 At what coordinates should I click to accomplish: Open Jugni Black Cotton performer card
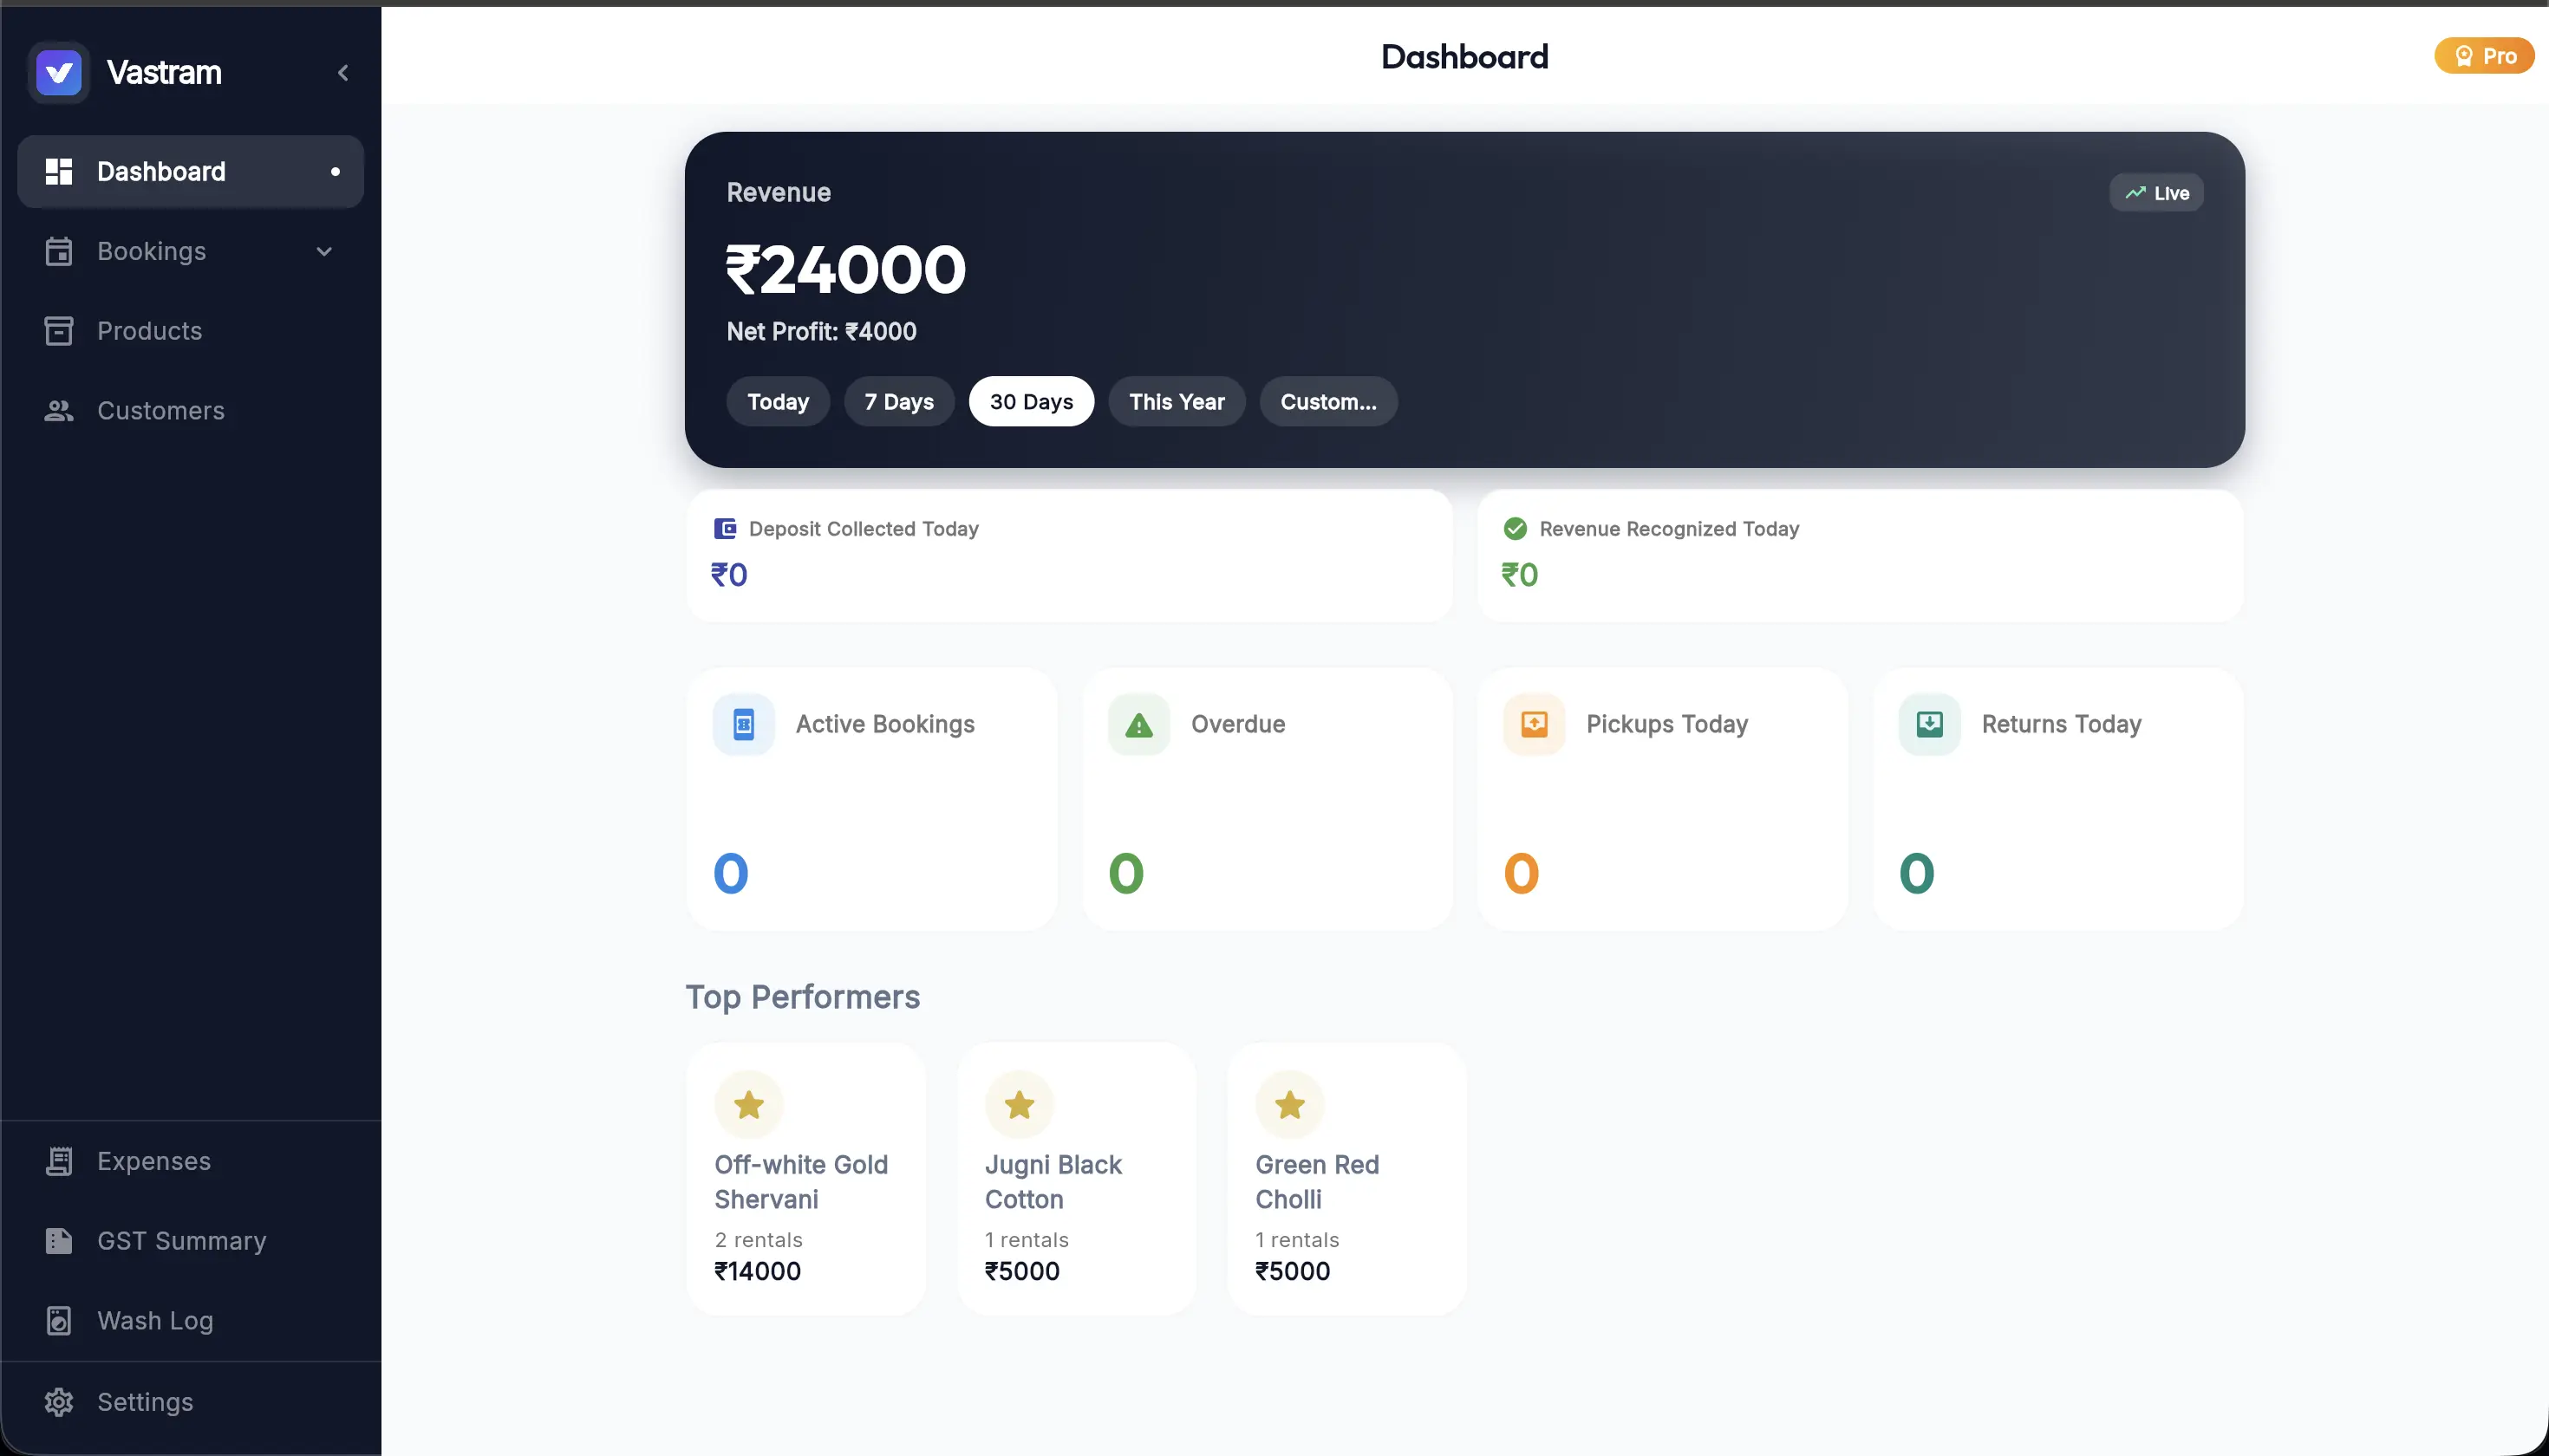coord(1077,1179)
